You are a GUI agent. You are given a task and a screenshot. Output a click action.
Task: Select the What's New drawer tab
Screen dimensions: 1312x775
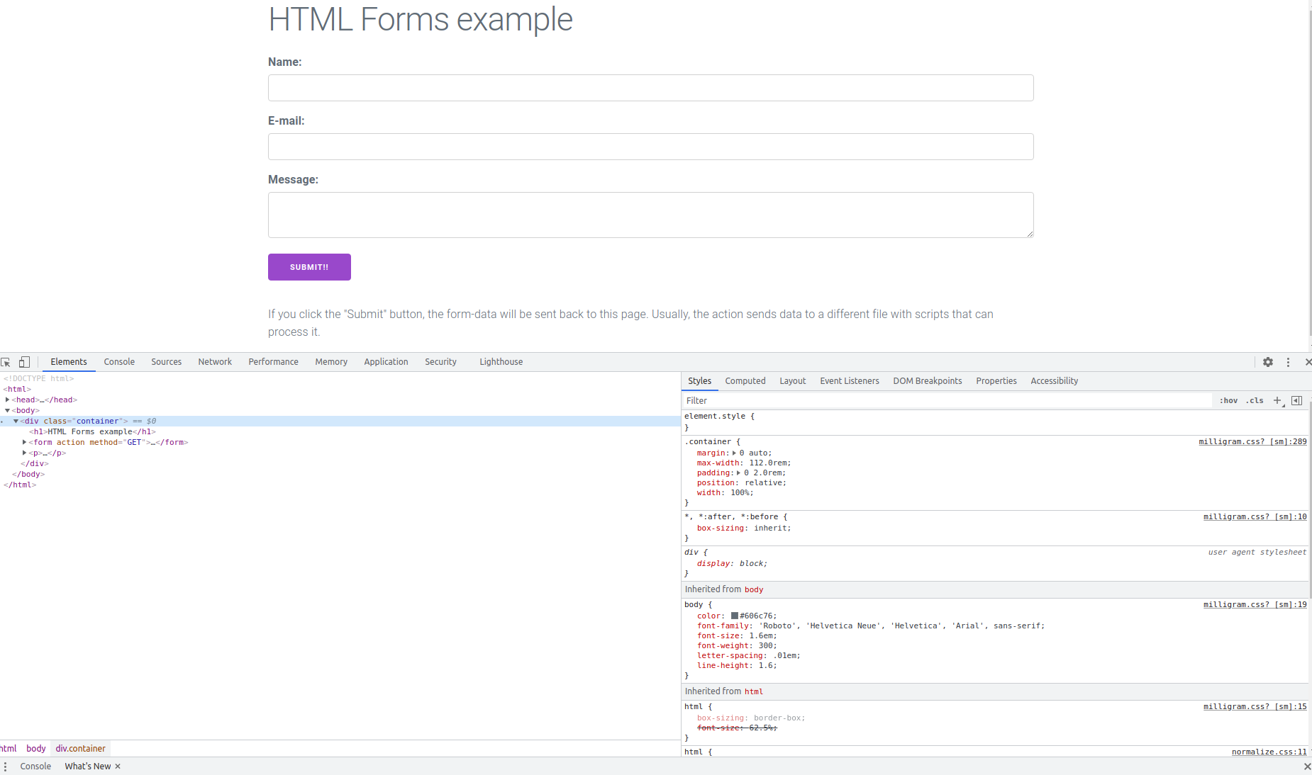coord(88,766)
